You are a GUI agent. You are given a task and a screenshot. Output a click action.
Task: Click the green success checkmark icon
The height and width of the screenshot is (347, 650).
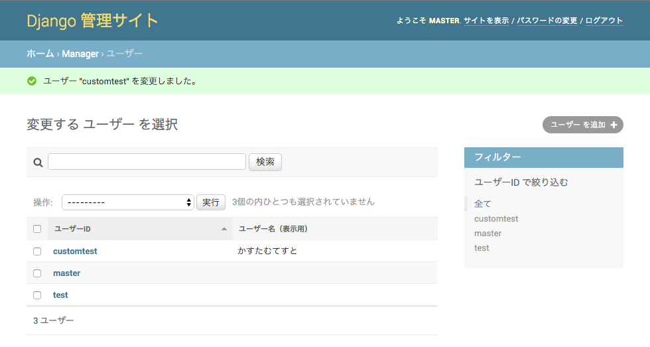(x=32, y=81)
